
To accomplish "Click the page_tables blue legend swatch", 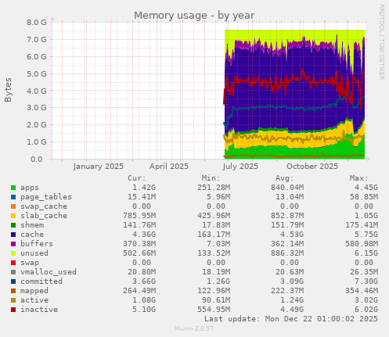I will tap(13, 197).
